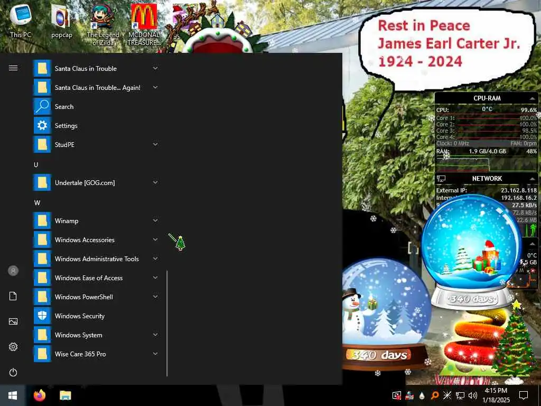Open the notification center icon
This screenshot has height=406, width=541.
(524, 395)
